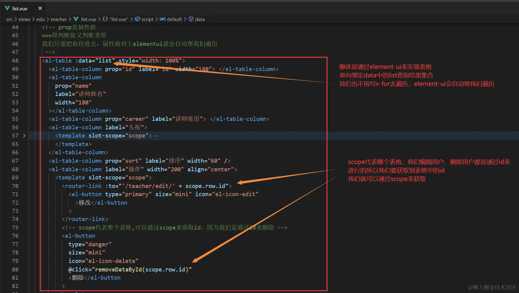
Task: Click line number 70 in the gutter
Action: click(15, 186)
